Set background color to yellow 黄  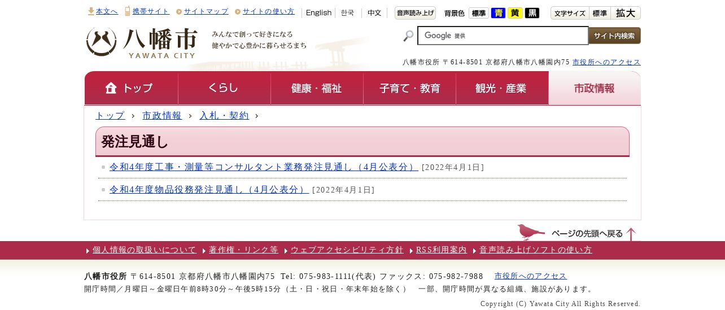[515, 13]
